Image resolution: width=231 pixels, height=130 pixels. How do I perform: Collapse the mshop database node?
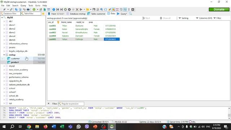pyautogui.click(x=4, y=55)
